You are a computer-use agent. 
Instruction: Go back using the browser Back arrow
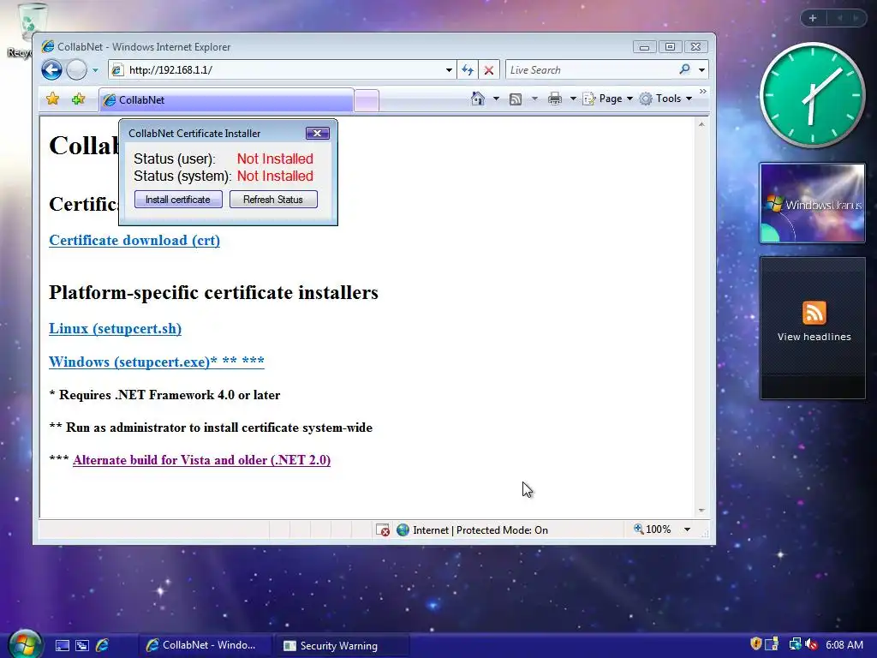tap(51, 70)
